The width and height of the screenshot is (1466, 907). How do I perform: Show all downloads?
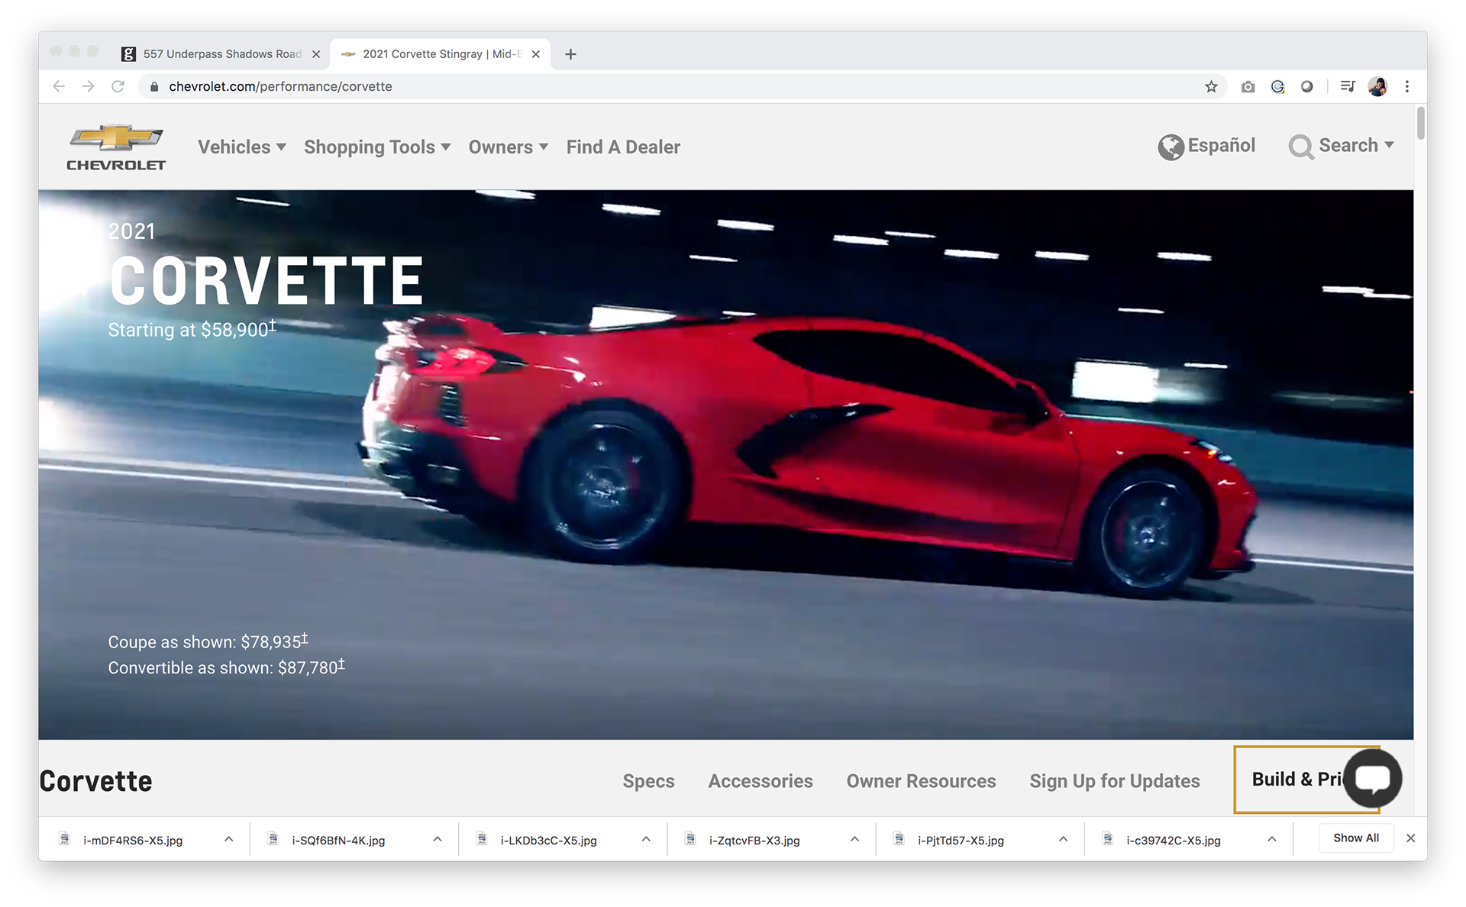point(1356,838)
